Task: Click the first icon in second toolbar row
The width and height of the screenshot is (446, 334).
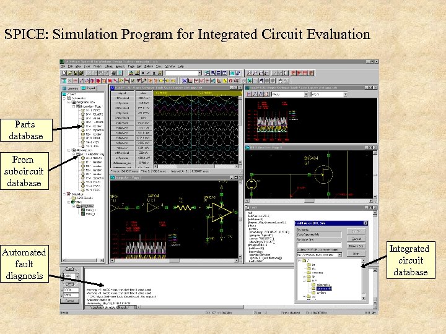Action: (x=64, y=80)
